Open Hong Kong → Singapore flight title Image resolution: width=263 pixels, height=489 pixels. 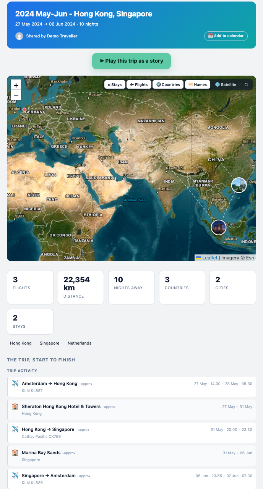coord(48,429)
